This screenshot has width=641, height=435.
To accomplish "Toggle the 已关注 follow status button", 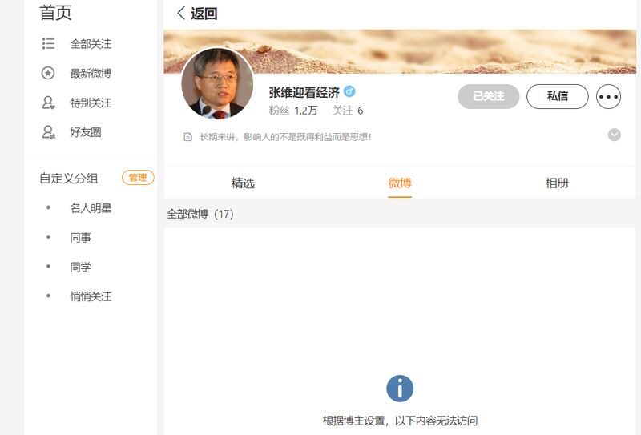I will click(x=488, y=96).
